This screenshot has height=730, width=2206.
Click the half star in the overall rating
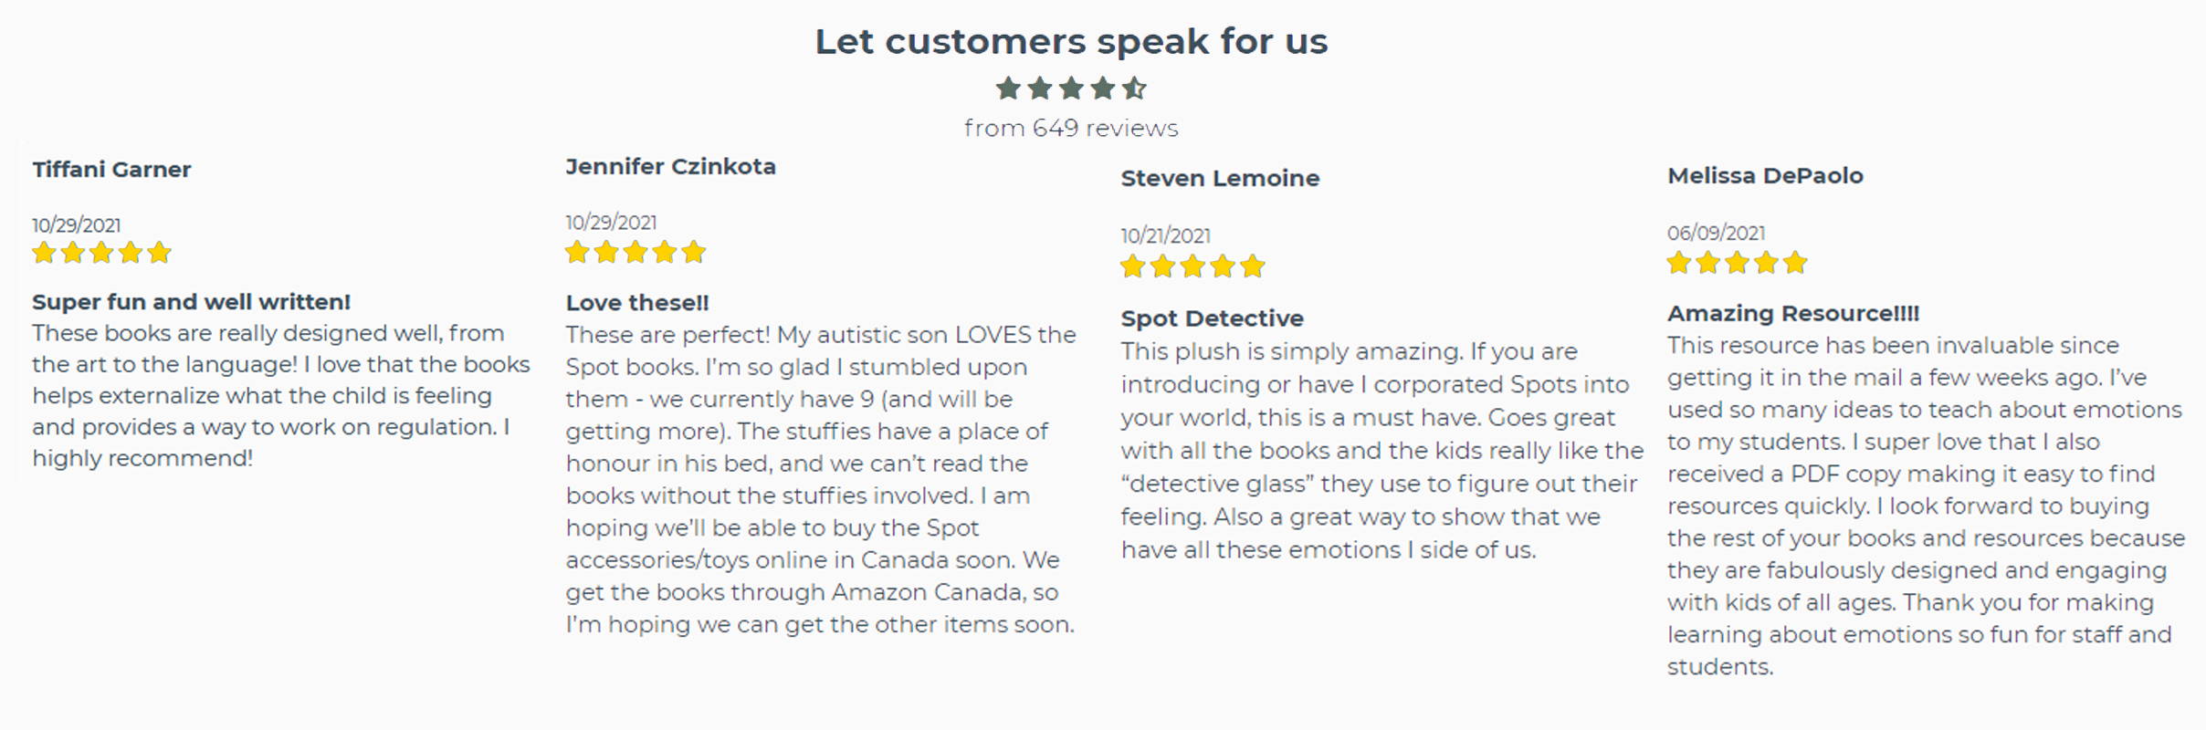tap(1134, 89)
